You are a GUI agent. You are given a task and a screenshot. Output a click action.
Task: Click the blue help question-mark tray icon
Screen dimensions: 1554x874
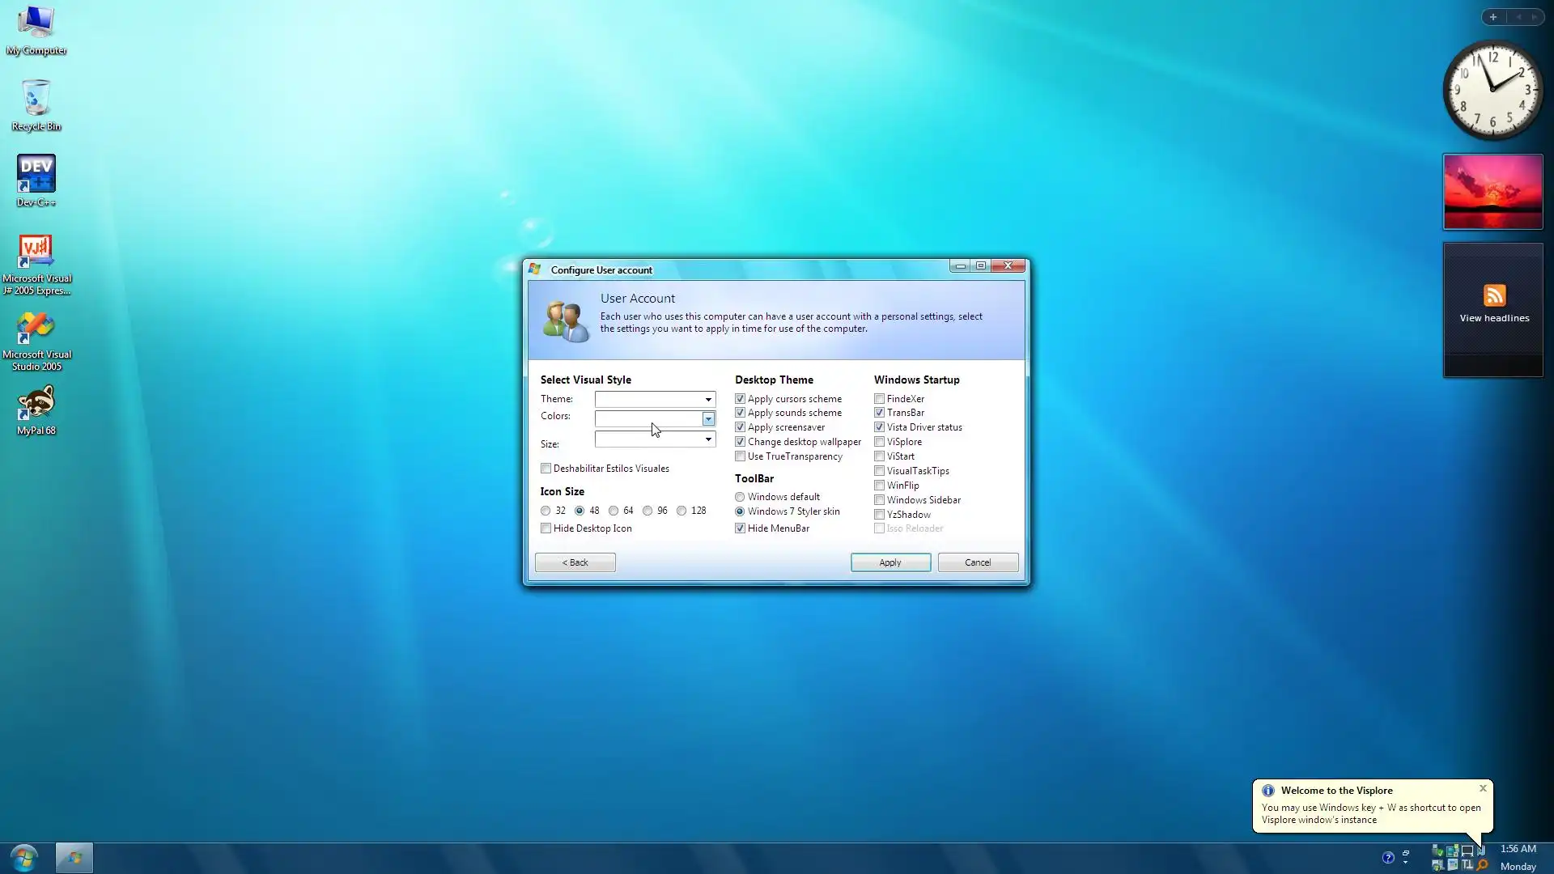pos(1388,858)
